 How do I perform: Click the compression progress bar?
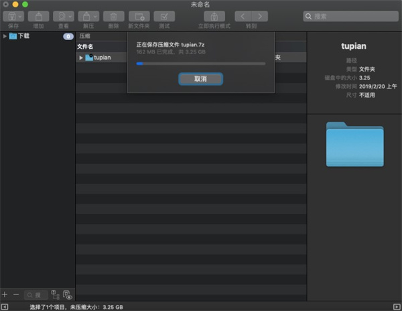coord(201,64)
